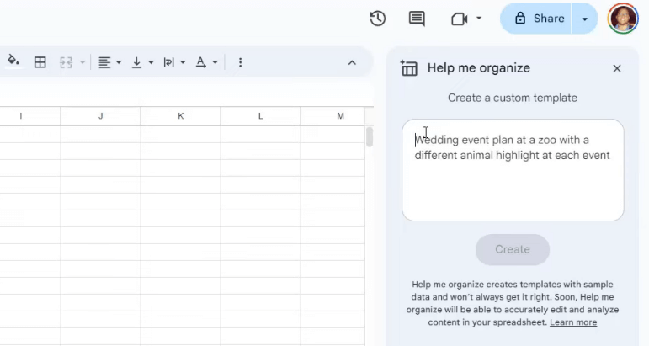Select column L header
This screenshot has height=346, width=649.
pos(260,116)
